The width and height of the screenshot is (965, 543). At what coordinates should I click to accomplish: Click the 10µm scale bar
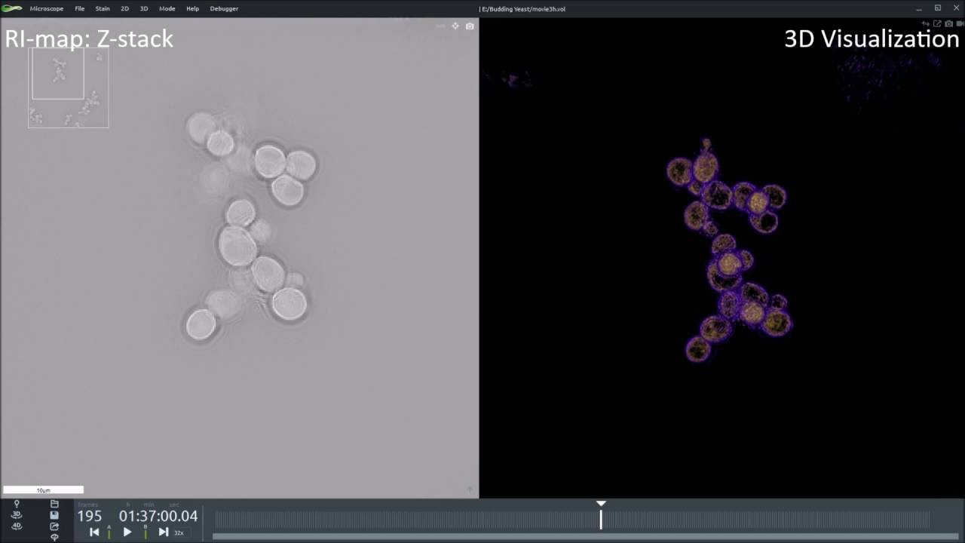coord(44,489)
